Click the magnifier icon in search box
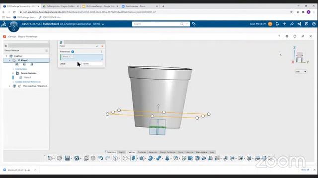This screenshot has width=318, height=178. point(182,24)
